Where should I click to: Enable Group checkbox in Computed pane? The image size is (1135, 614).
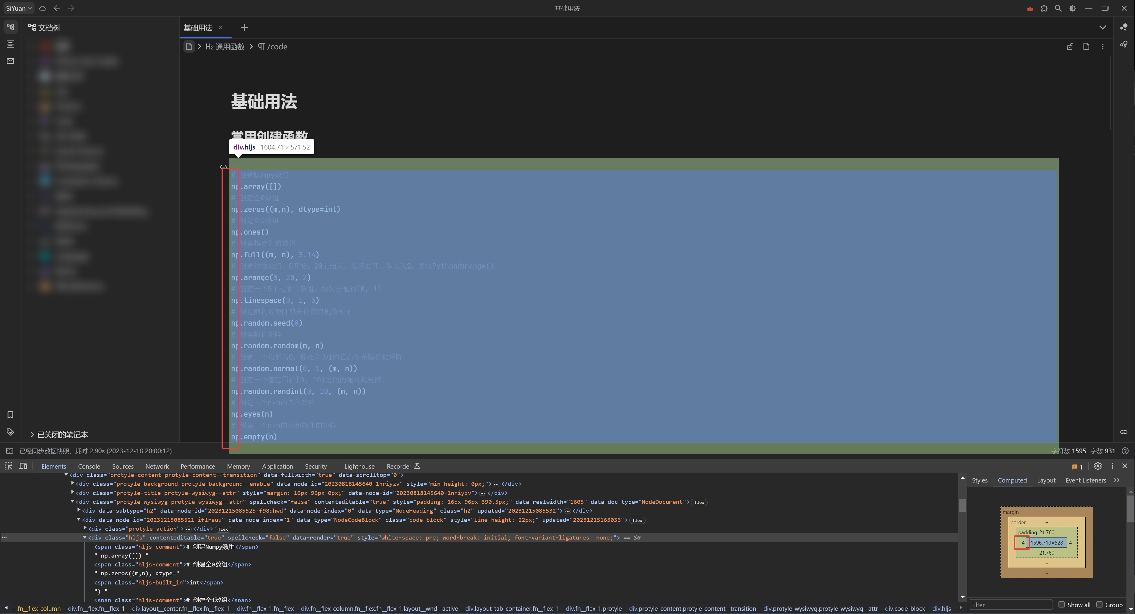coord(1099,604)
